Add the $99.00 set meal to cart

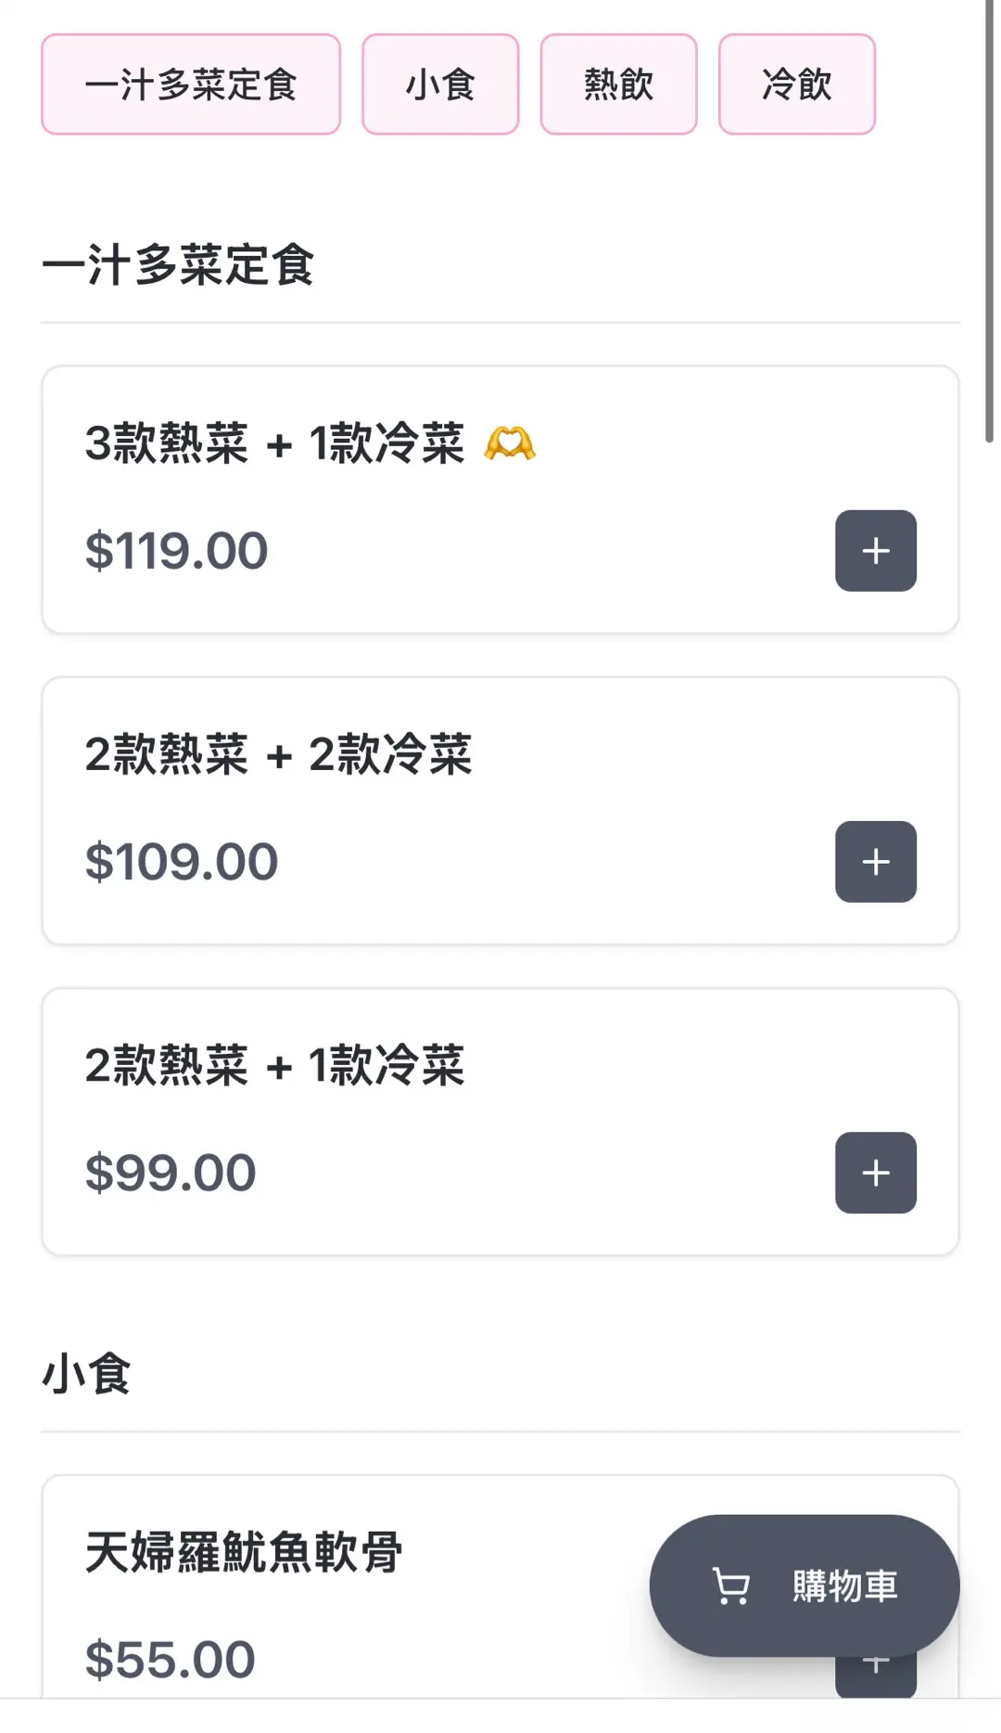click(x=875, y=1172)
